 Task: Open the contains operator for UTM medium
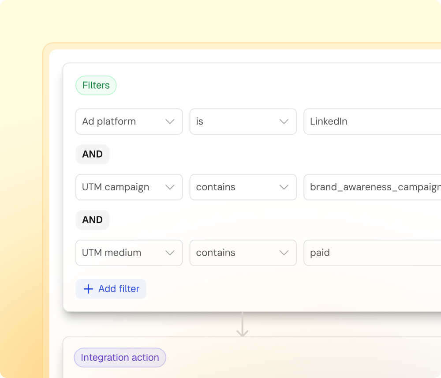[x=243, y=253]
